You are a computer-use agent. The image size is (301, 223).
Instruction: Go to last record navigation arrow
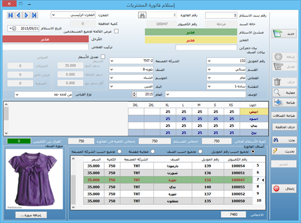pyautogui.click(x=35, y=15)
